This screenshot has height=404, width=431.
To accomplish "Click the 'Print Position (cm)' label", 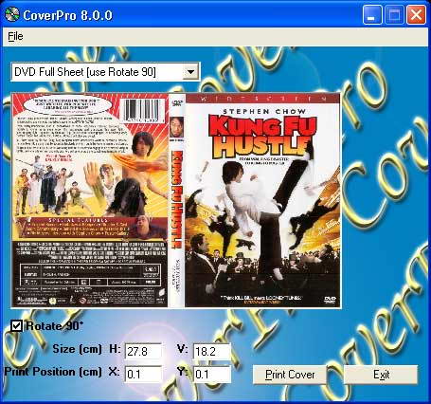I will [x=53, y=372].
